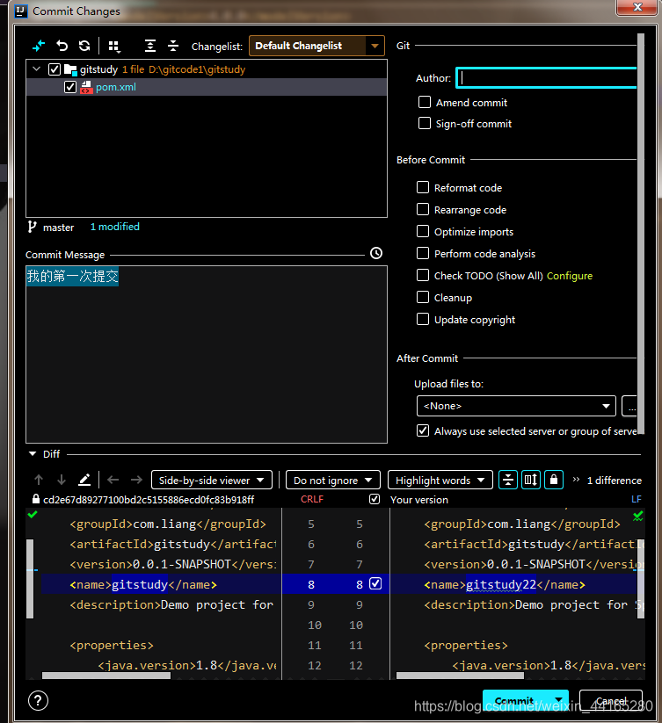The width and height of the screenshot is (662, 723).
Task: Uncheck Always use selected server checkbox
Action: click(x=423, y=430)
